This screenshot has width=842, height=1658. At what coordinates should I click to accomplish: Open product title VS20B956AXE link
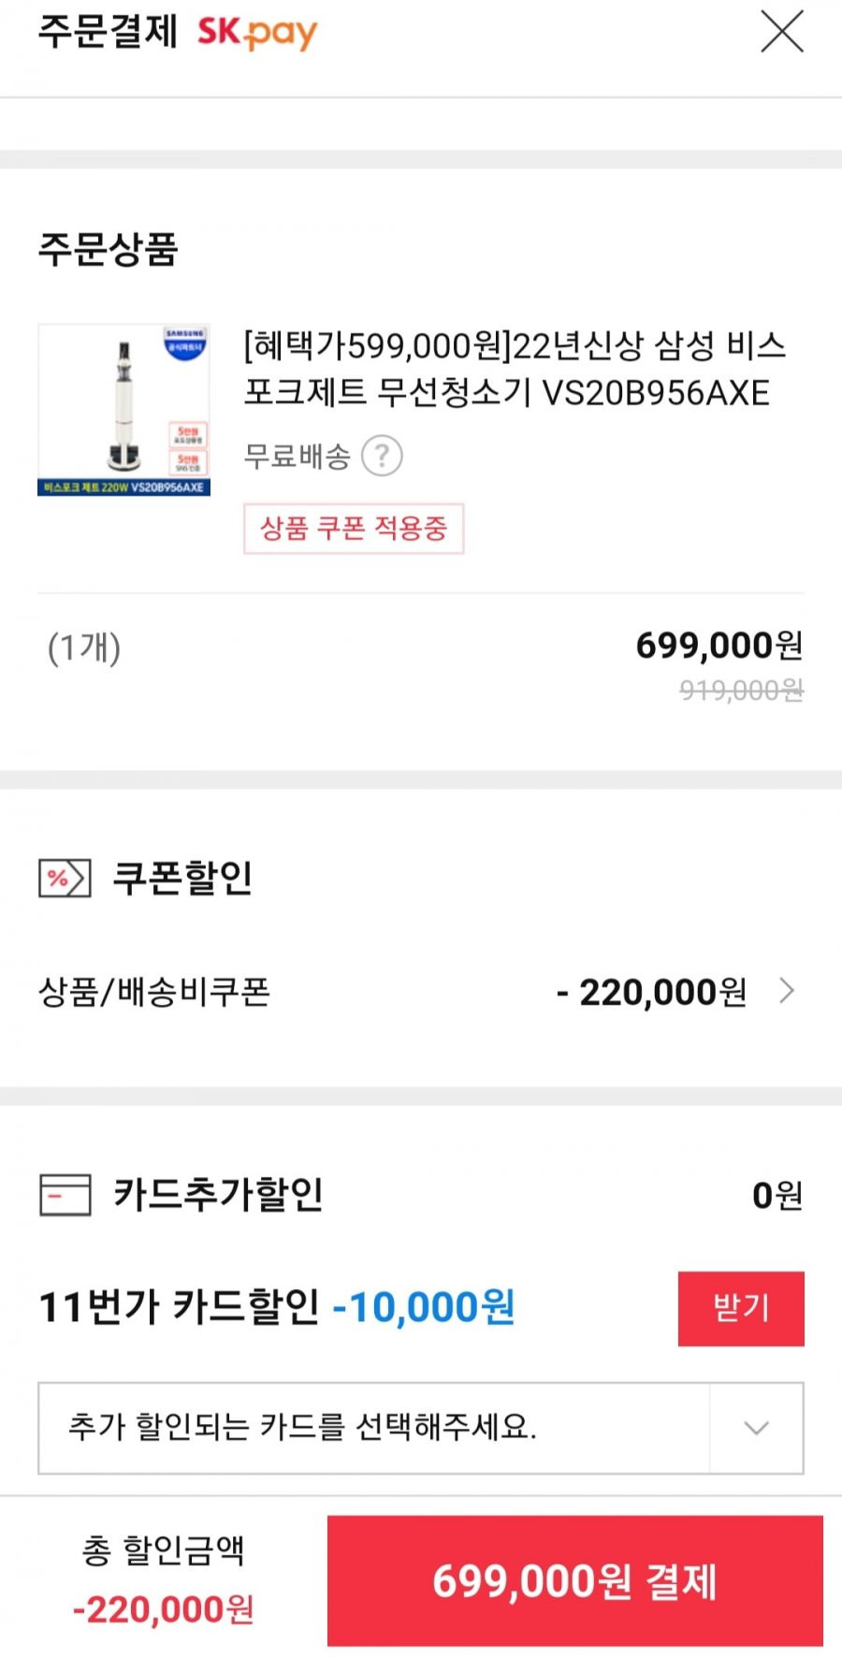point(515,370)
